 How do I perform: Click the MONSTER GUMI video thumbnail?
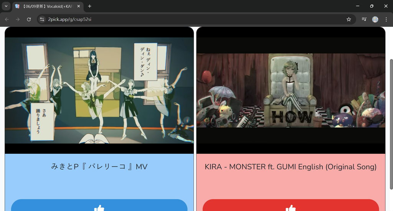tap(291, 90)
